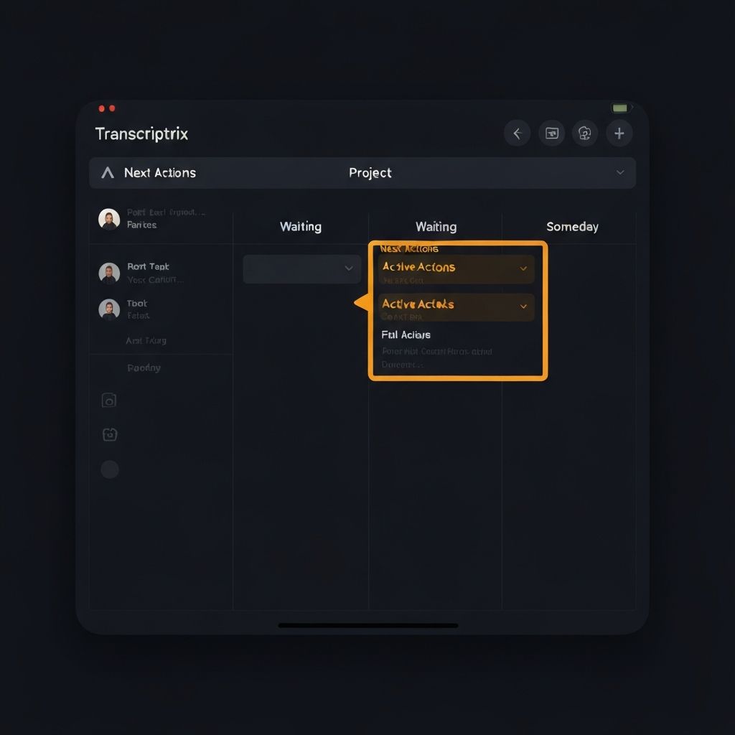Select the Someday column header
This screenshot has width=735, height=735.
572,227
